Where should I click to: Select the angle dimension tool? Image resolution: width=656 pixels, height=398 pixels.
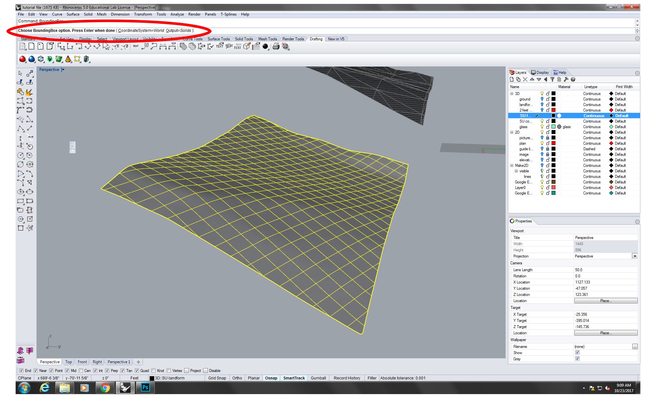pyautogui.click(x=106, y=46)
